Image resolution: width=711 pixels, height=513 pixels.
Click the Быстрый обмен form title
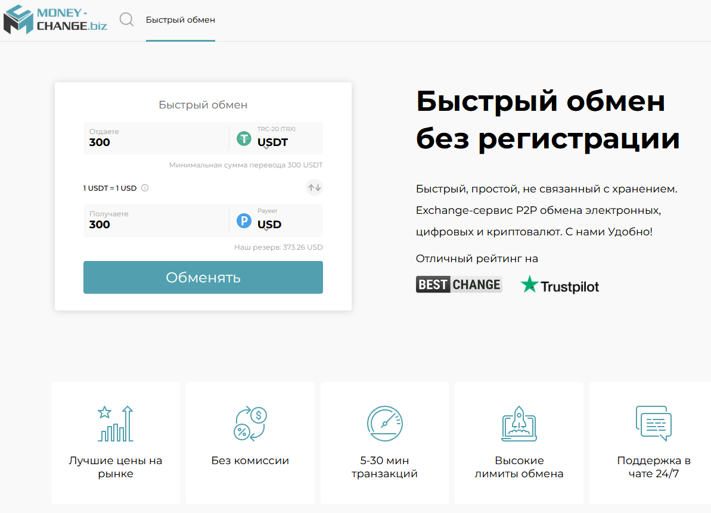203,105
